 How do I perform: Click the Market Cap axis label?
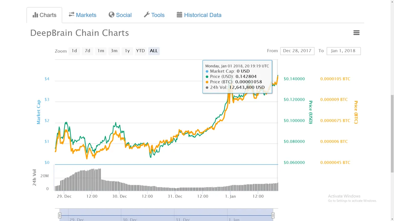(x=38, y=112)
